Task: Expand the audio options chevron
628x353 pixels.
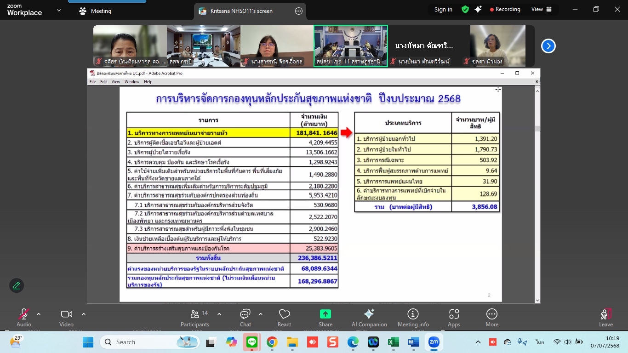Action: tap(39, 314)
